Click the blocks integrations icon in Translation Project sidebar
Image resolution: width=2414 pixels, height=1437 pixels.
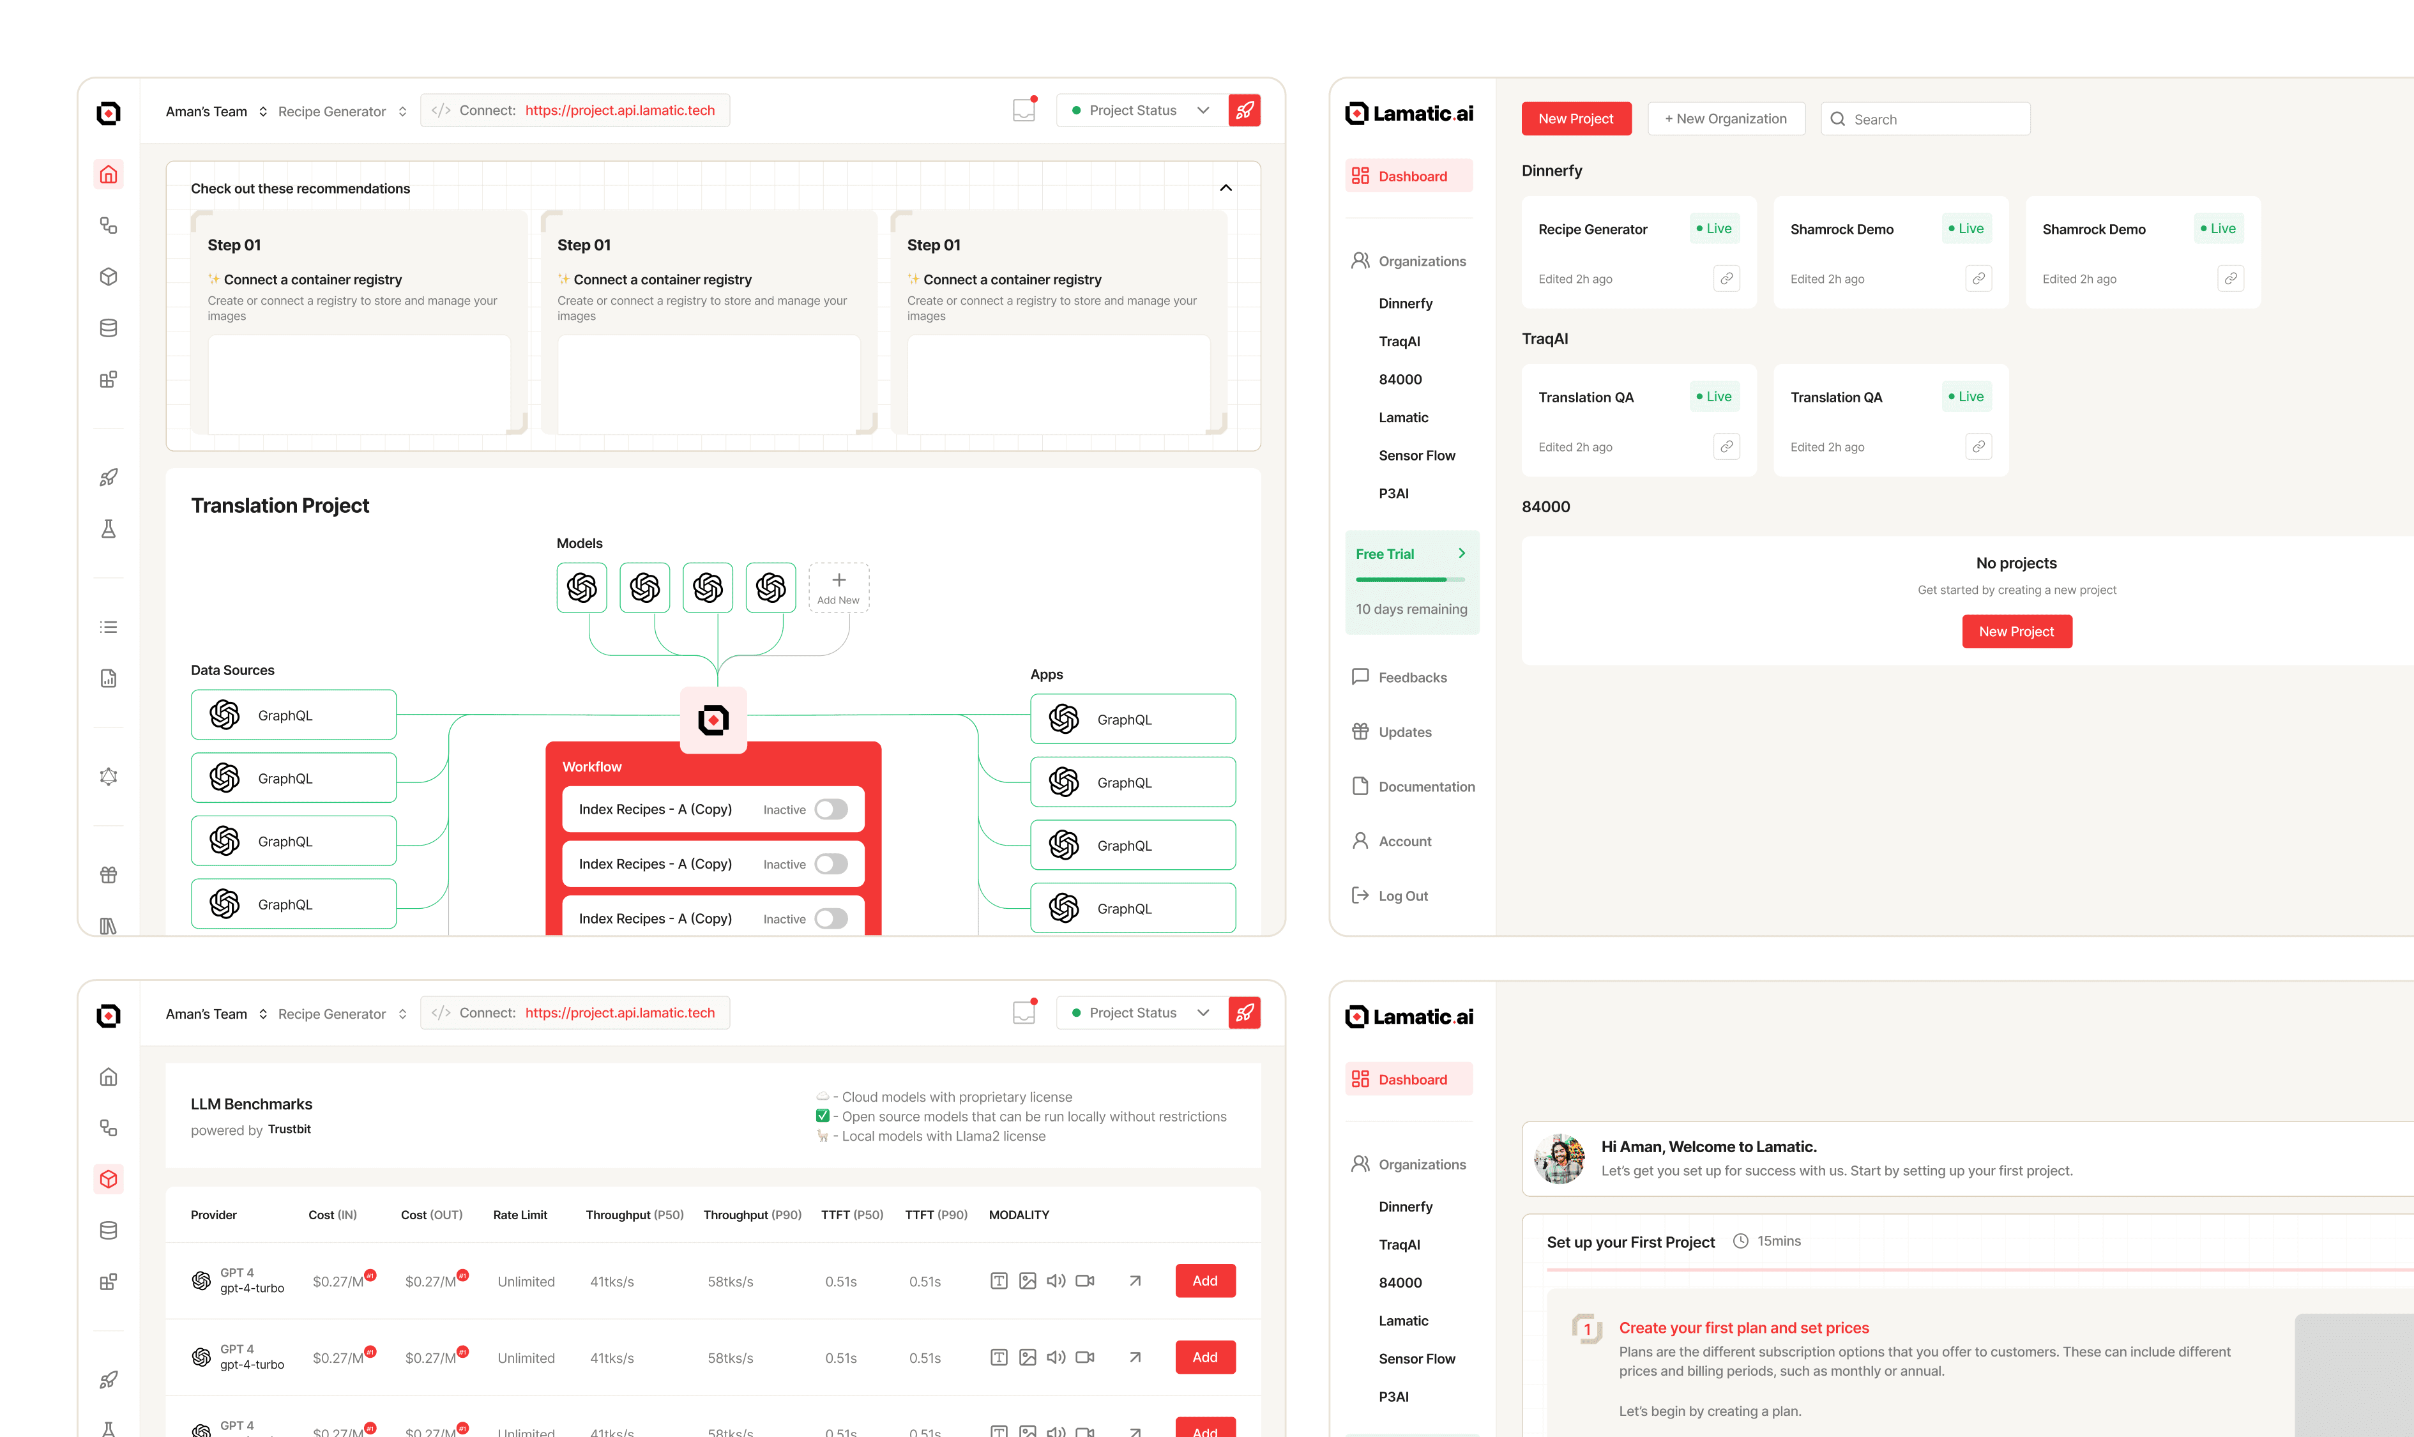coord(109,379)
